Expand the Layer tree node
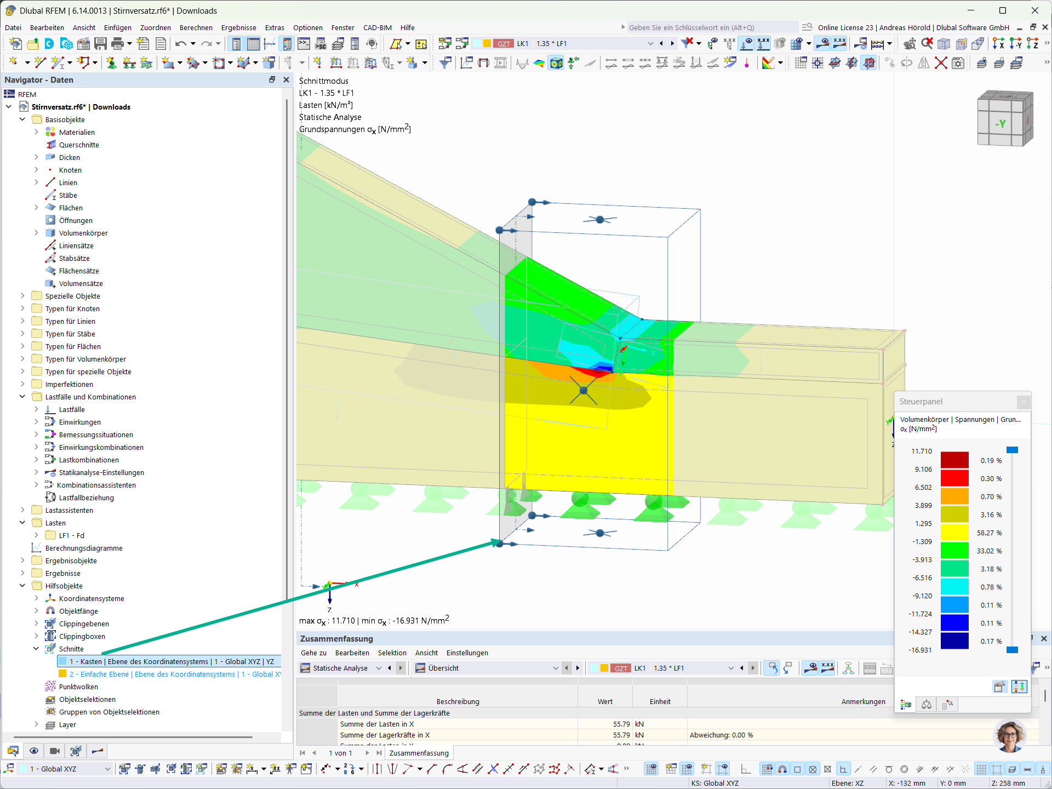1052x789 pixels. pyautogui.click(x=36, y=724)
